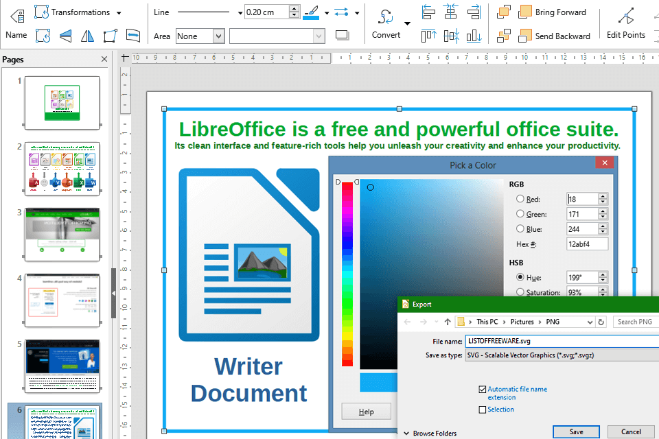The height and width of the screenshot is (439, 659).
Task: Click the Bring to Front icon
Action: click(x=503, y=12)
